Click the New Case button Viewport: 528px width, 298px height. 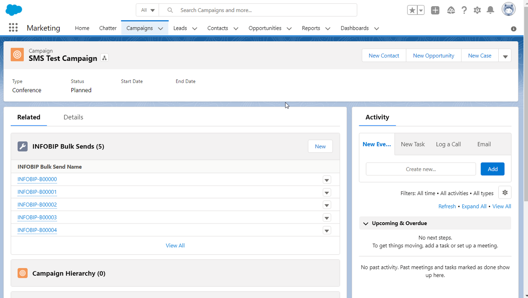tap(480, 56)
